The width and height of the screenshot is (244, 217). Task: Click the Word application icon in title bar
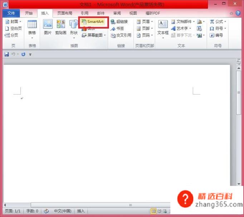[5, 5]
